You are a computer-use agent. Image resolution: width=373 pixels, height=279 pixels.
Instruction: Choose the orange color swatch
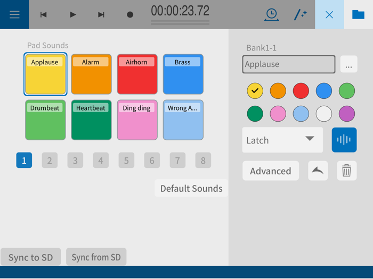(278, 91)
